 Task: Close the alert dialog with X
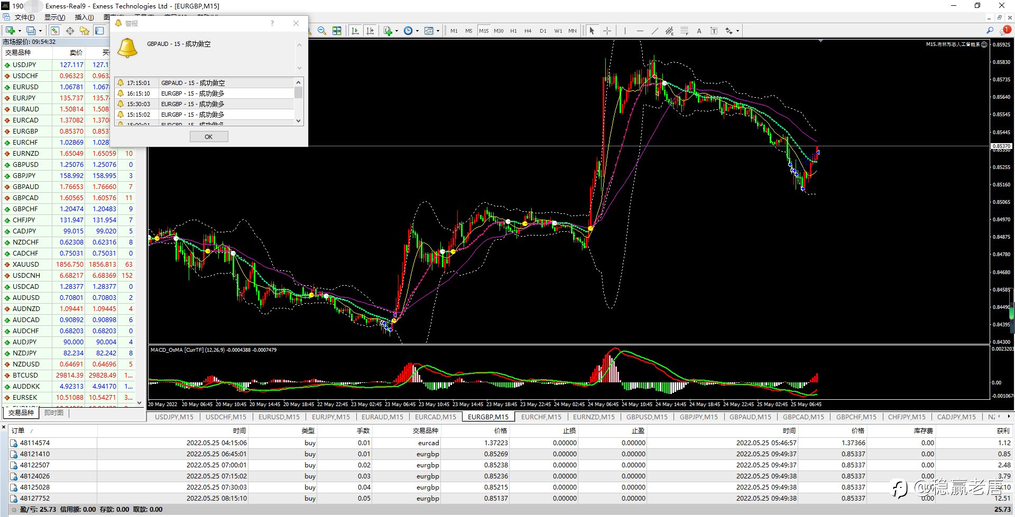tap(296, 23)
